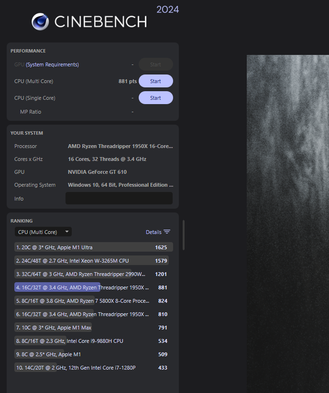Select highlighted ranking row 4 Threadripper 1950X
This screenshot has width=329, height=393.
[94, 287]
